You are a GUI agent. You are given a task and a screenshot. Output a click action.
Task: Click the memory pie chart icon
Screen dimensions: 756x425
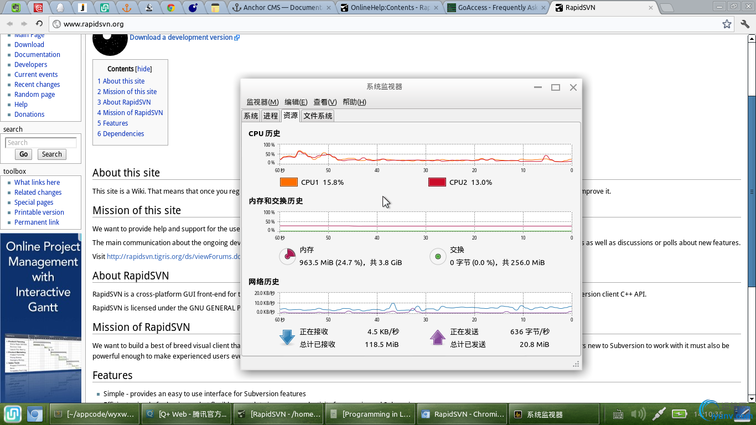click(287, 256)
